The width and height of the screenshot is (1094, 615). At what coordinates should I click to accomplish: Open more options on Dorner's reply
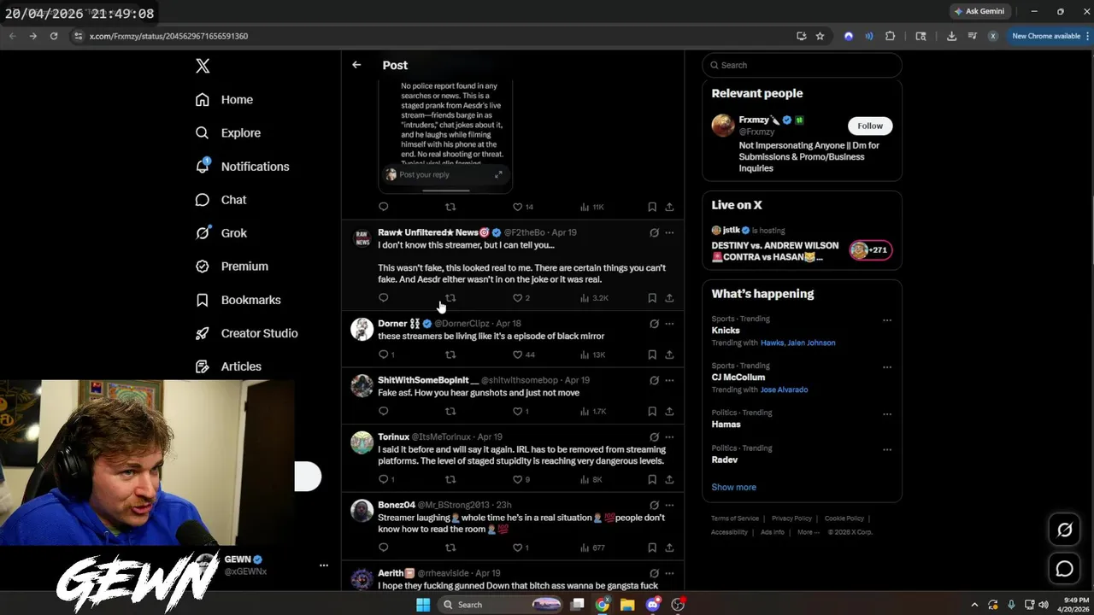[669, 324]
